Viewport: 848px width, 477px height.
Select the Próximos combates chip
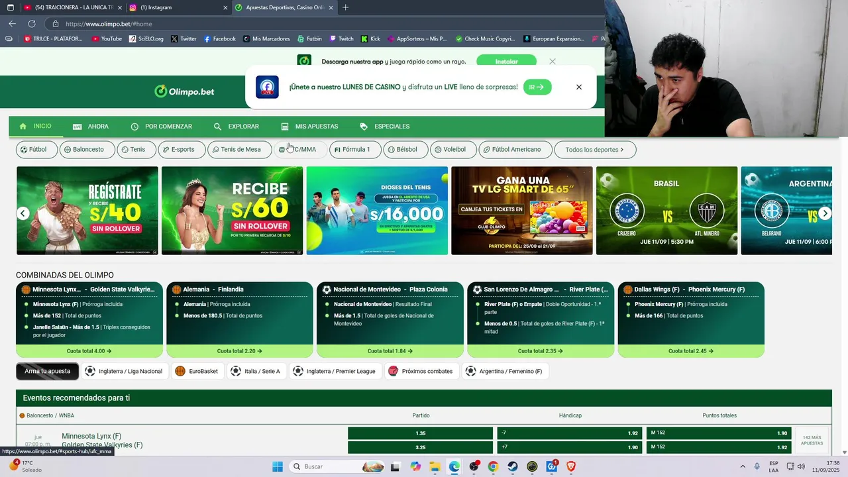pos(421,371)
